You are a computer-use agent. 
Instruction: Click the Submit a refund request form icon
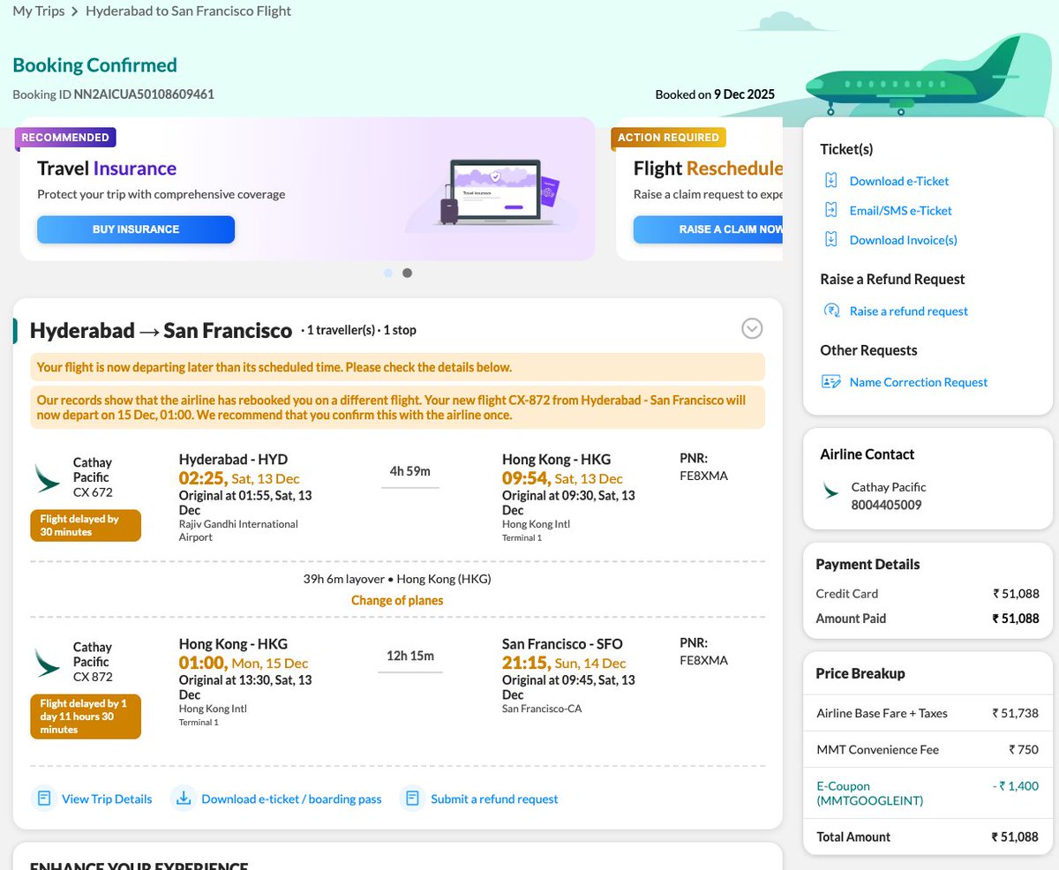tap(411, 799)
